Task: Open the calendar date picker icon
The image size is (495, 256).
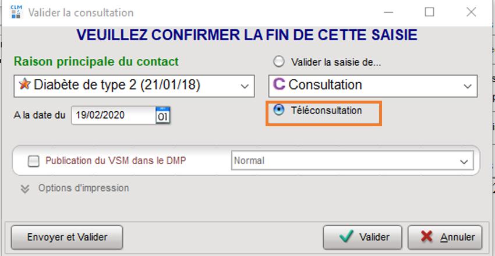Action: point(162,115)
